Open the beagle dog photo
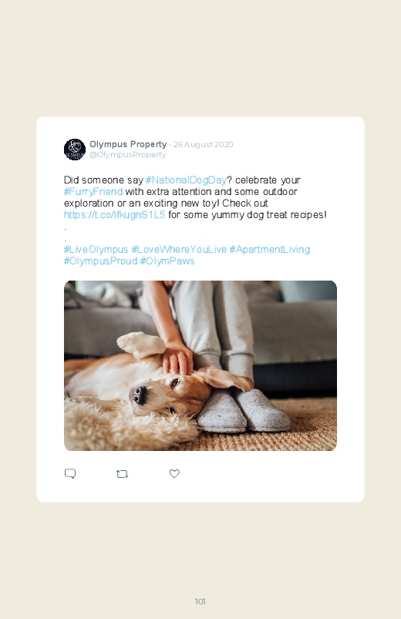 200,365
